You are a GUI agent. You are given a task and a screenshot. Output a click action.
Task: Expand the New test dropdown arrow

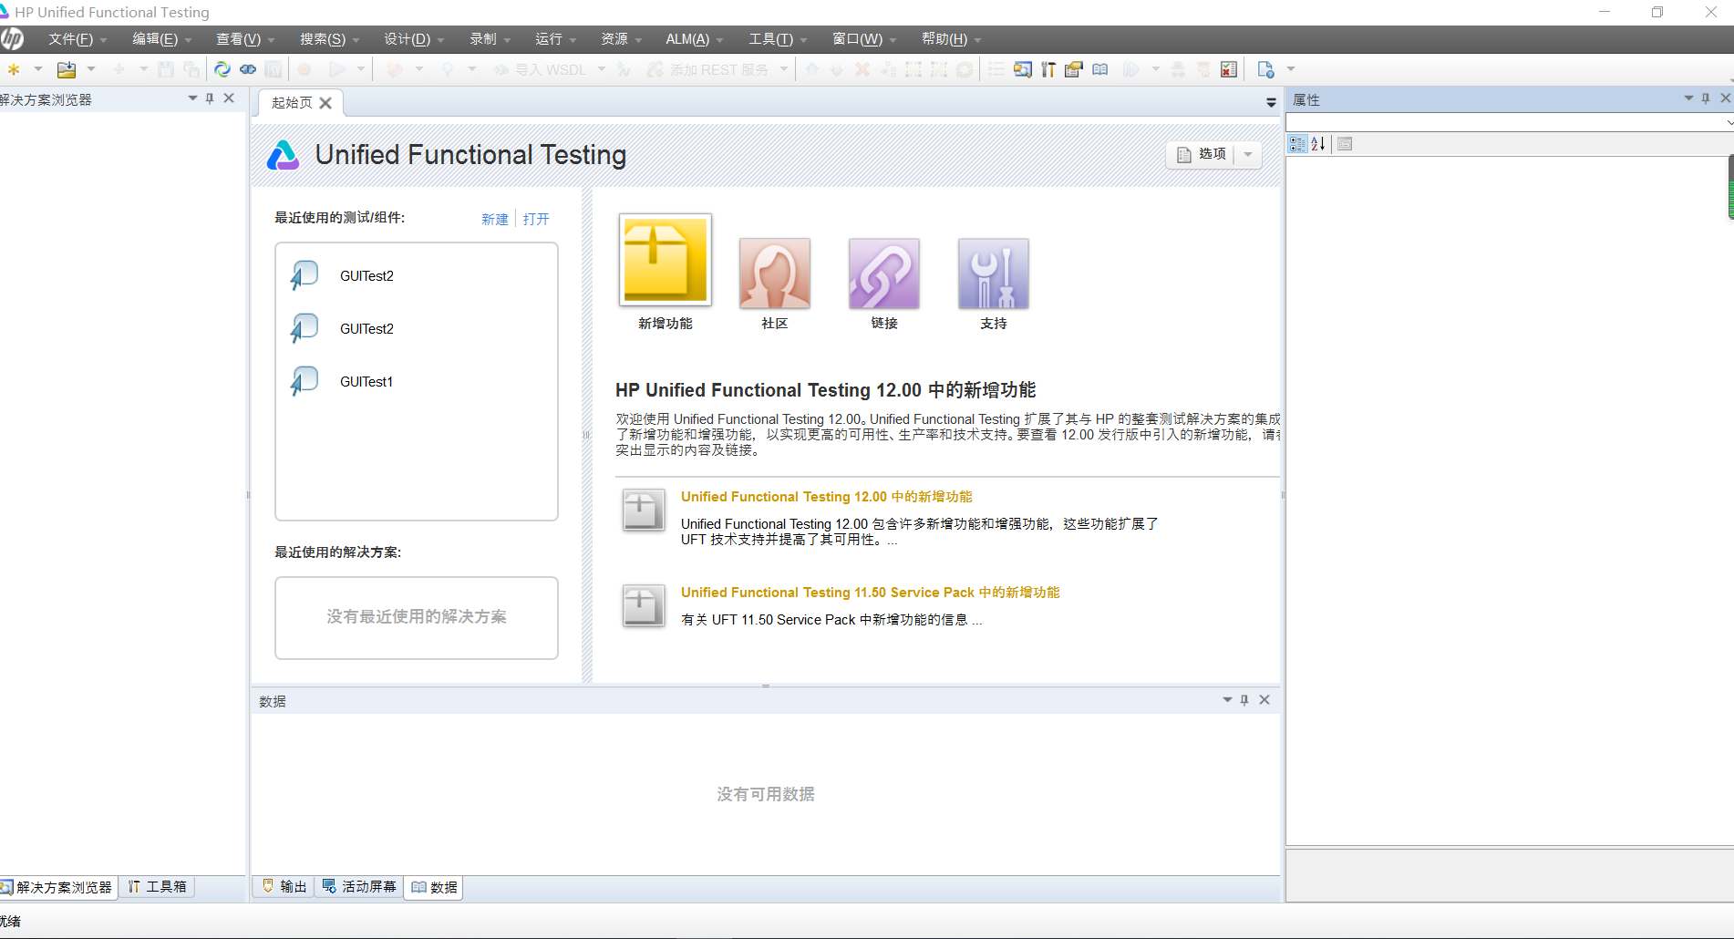38,69
